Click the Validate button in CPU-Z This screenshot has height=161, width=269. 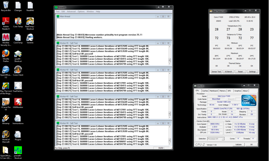[x=238, y=144]
